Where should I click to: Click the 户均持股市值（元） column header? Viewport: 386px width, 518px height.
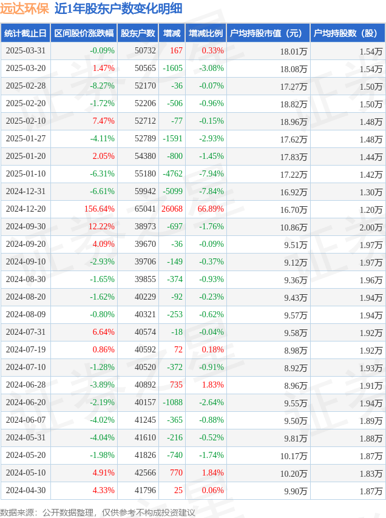click(x=268, y=33)
